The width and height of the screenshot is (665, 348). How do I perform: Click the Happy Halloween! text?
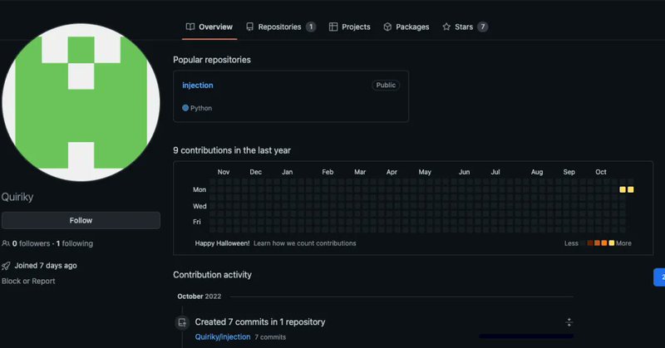click(x=222, y=243)
